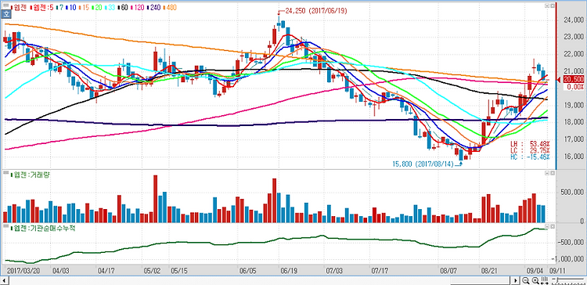Click the LH : 53.48% value
Image resolution: width=587 pixels, height=285 pixels.
coord(531,144)
